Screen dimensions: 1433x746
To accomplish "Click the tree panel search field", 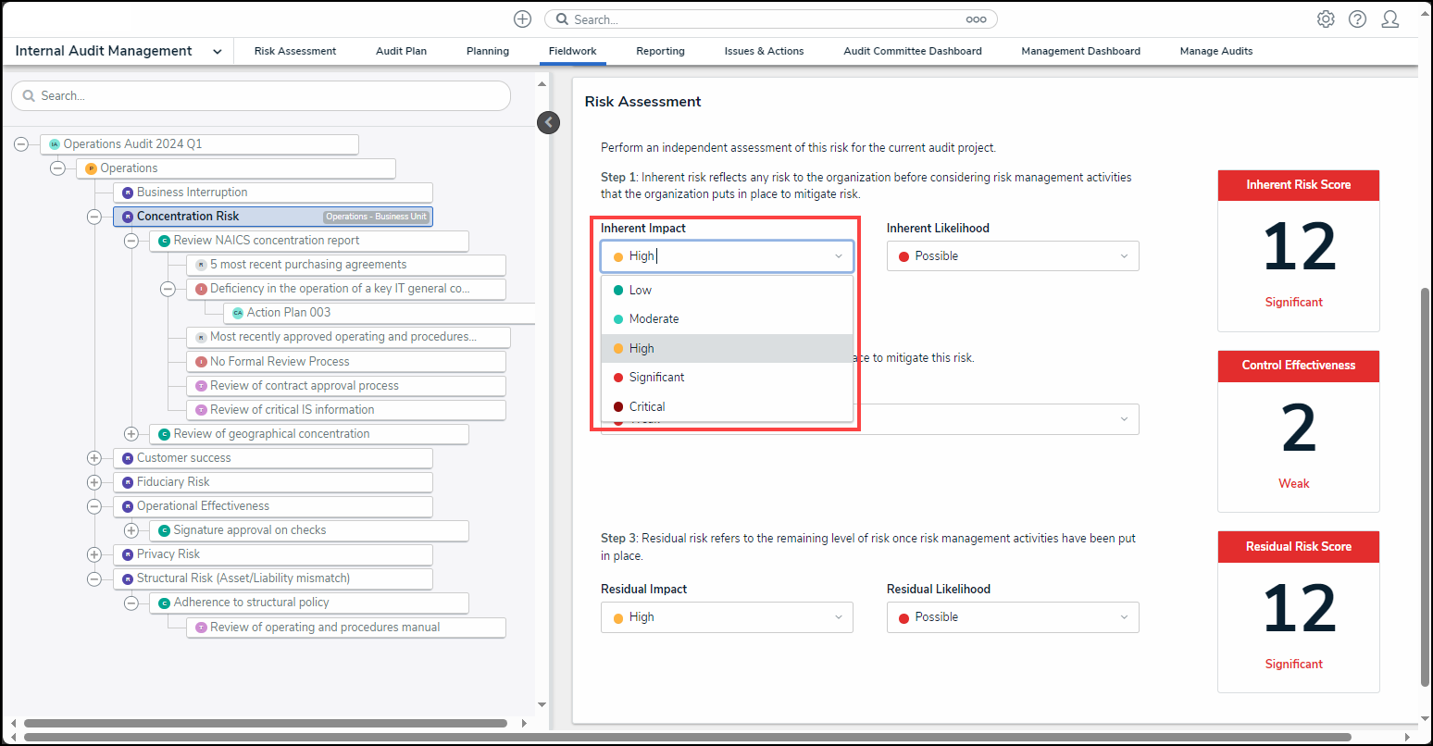I will click(261, 96).
